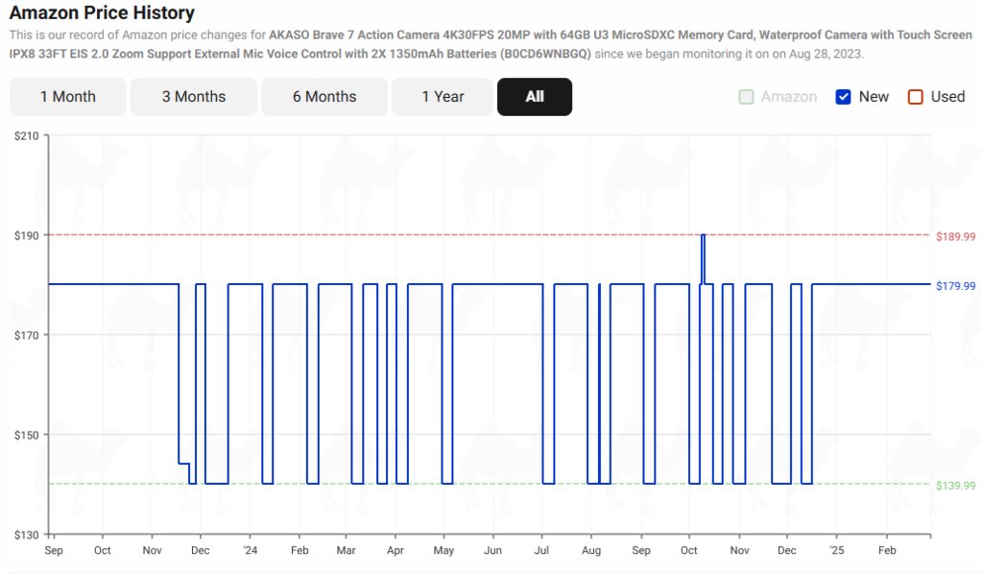Click the $130 y-axis label
Image resolution: width=982 pixels, height=574 pixels.
tap(26, 535)
